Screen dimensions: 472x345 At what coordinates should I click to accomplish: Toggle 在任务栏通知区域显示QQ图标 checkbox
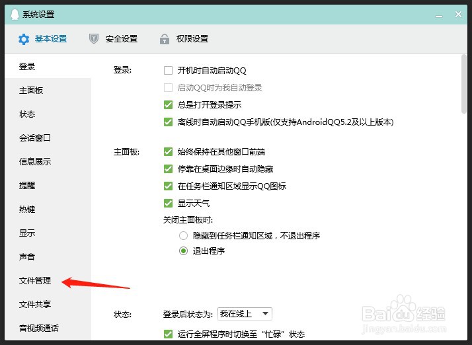pos(168,186)
